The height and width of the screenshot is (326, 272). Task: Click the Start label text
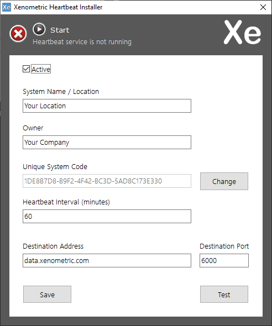pos(60,30)
